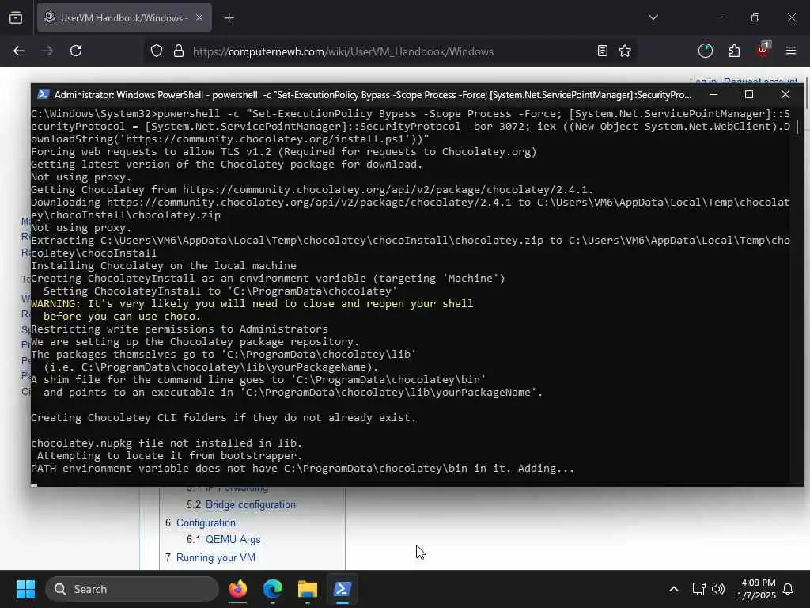The width and height of the screenshot is (810, 608).
Task: Minimize the Firefox browser window
Action: pyautogui.click(x=719, y=17)
